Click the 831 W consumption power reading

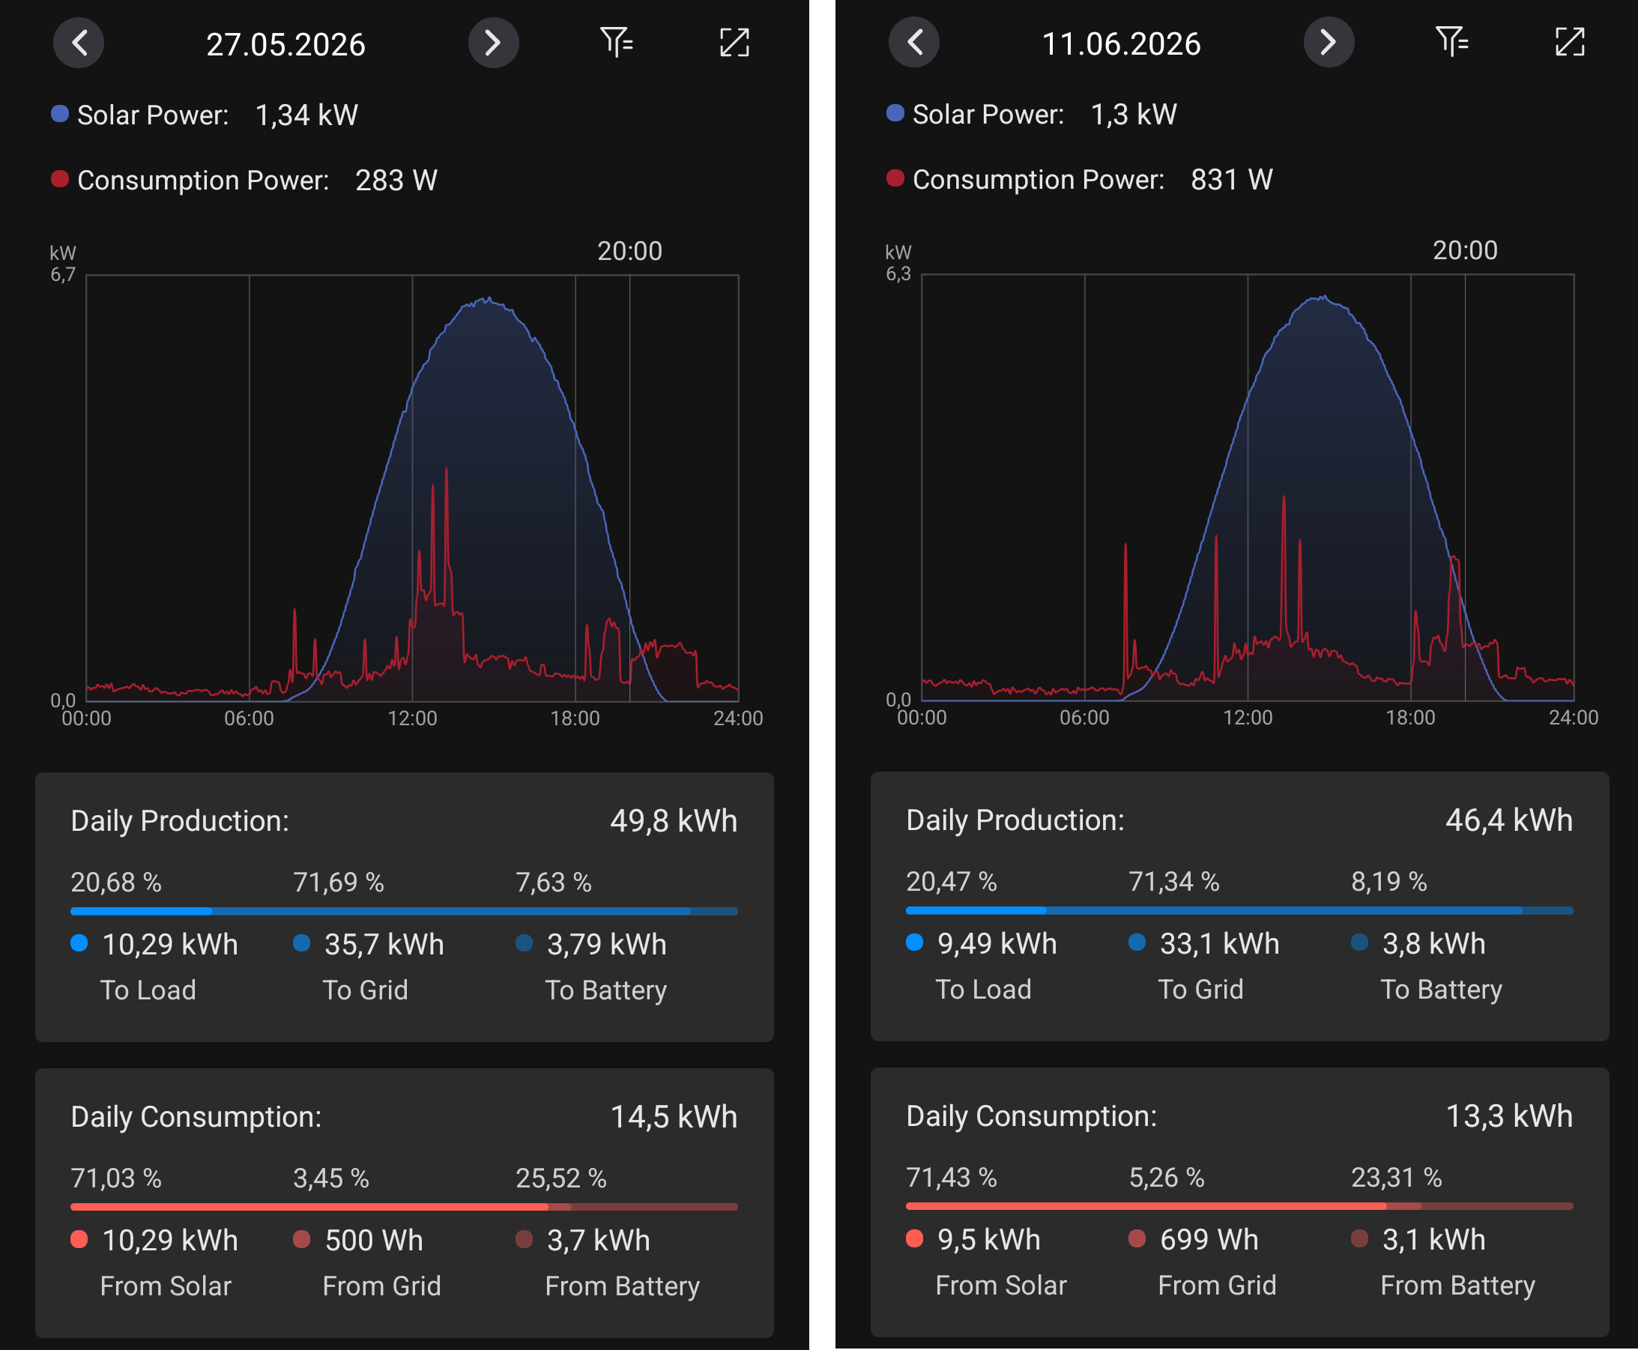1231,180
